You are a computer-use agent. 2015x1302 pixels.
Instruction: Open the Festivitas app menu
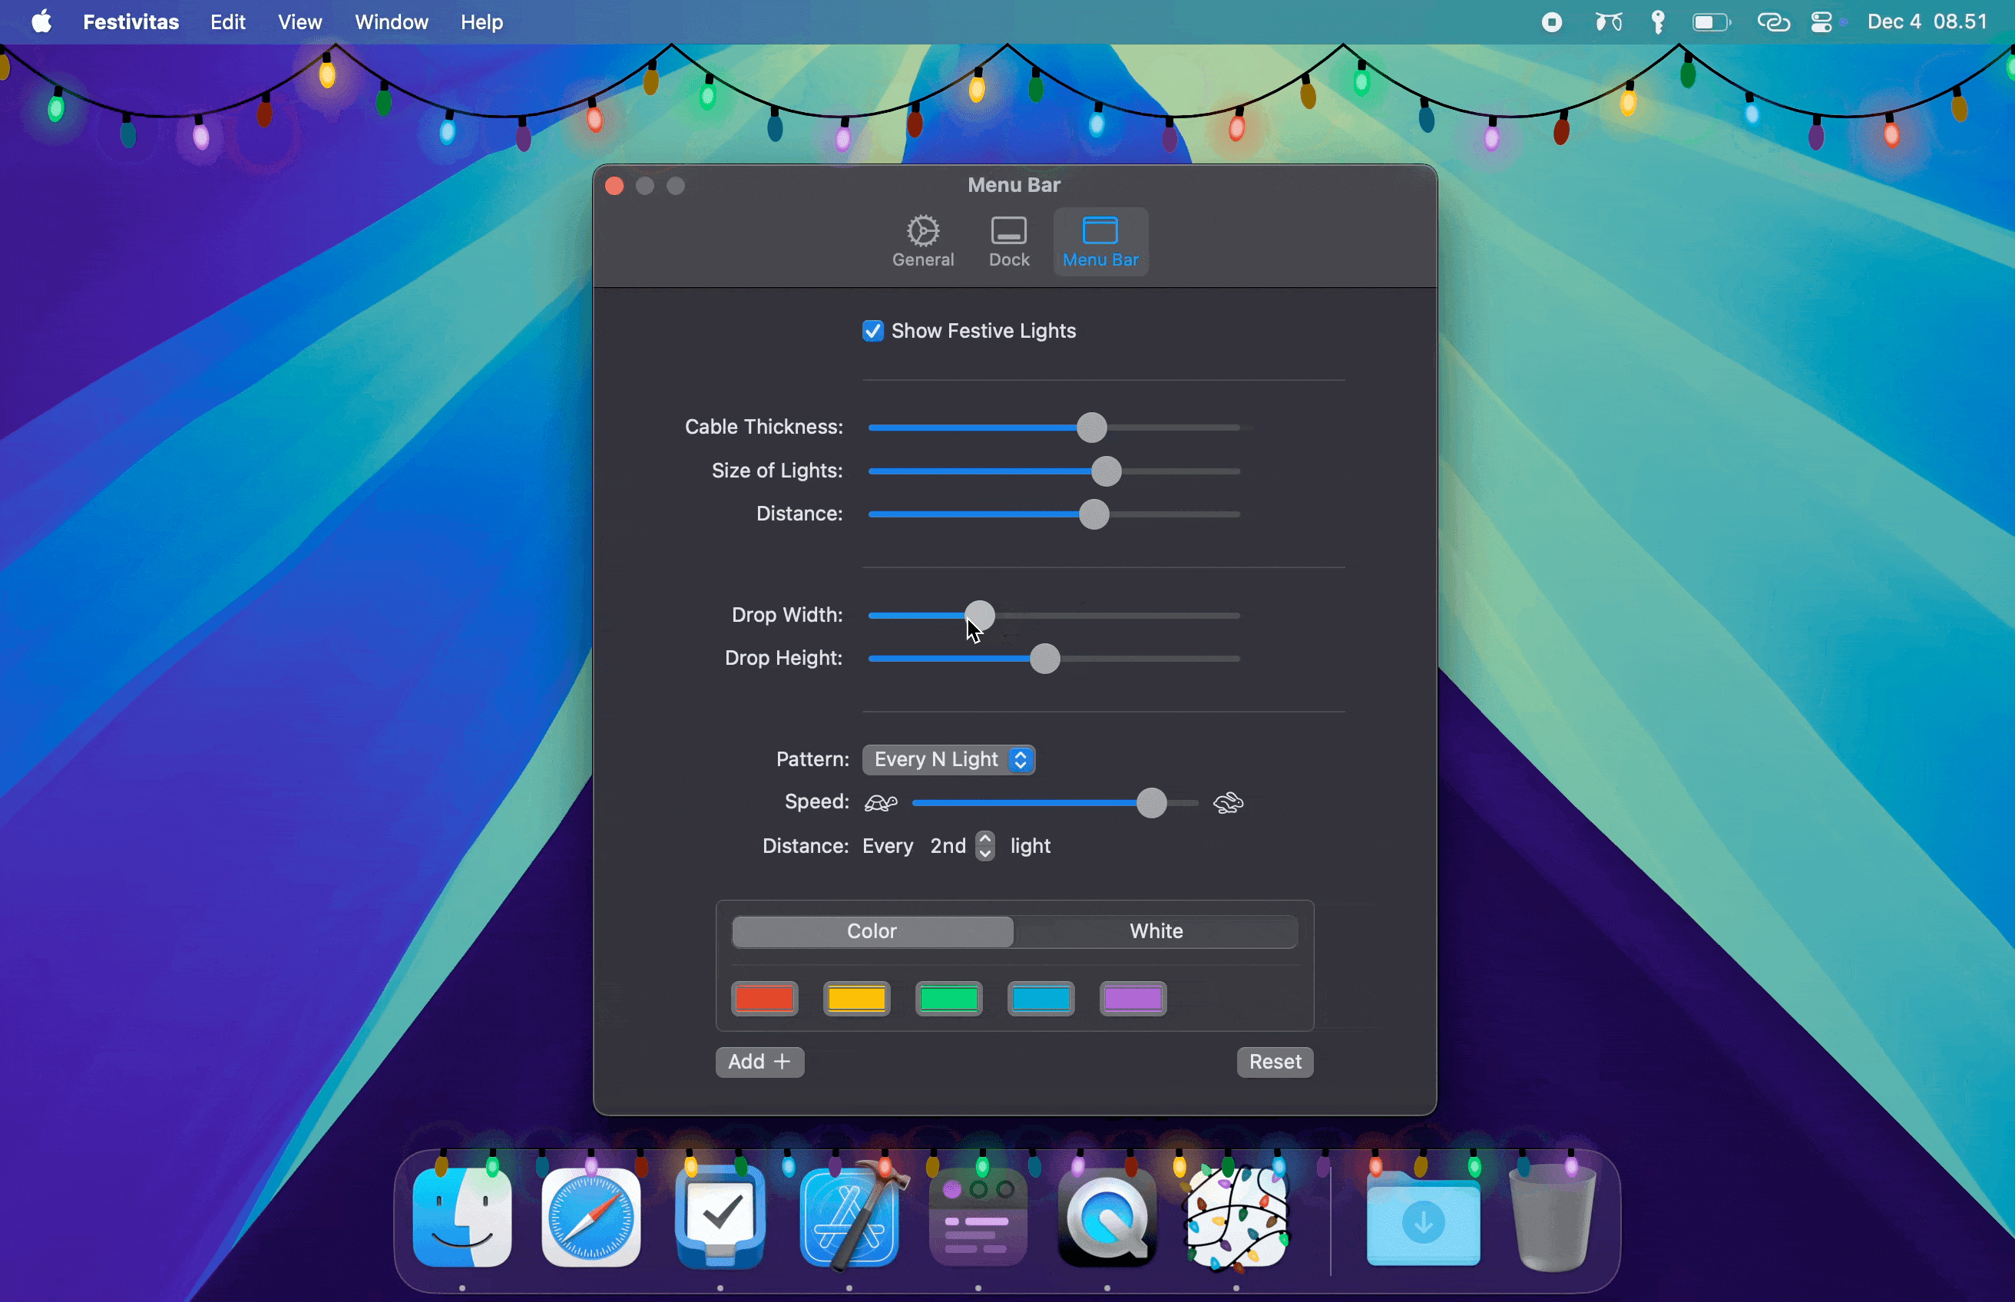(x=131, y=22)
